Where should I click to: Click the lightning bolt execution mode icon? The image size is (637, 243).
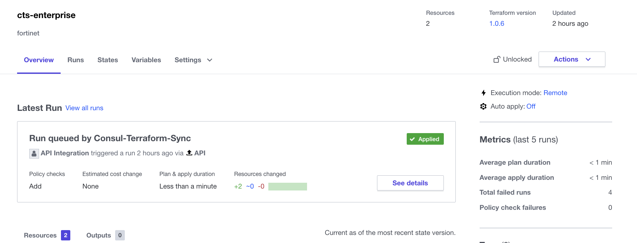pyautogui.click(x=483, y=93)
